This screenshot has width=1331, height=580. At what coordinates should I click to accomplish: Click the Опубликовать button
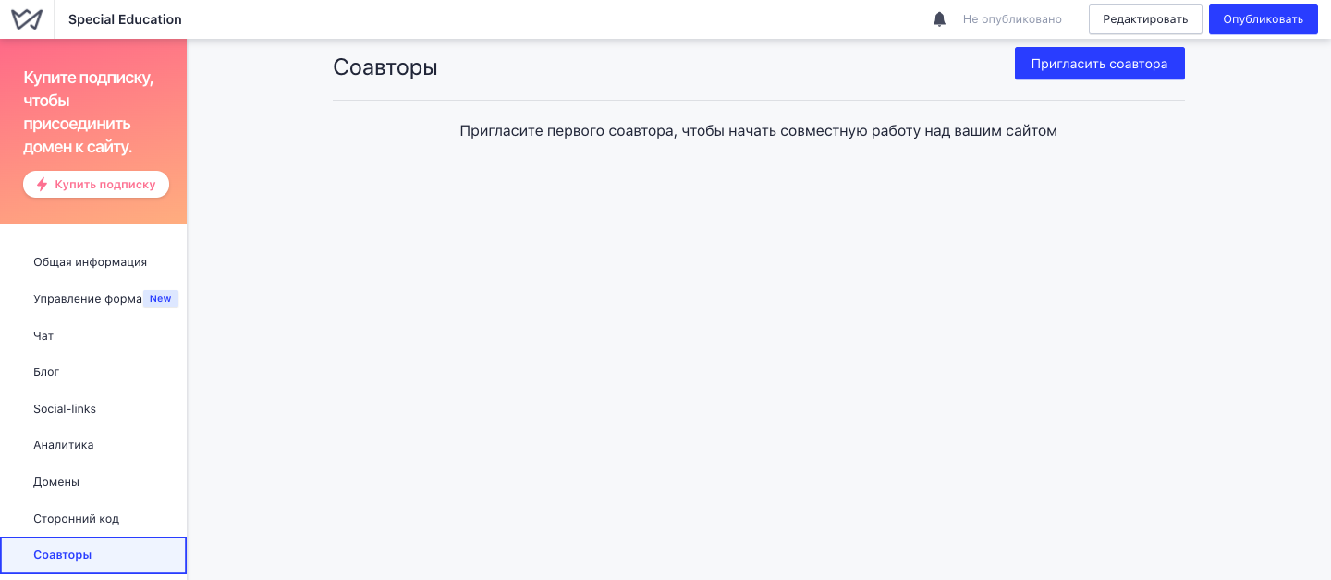point(1263,19)
